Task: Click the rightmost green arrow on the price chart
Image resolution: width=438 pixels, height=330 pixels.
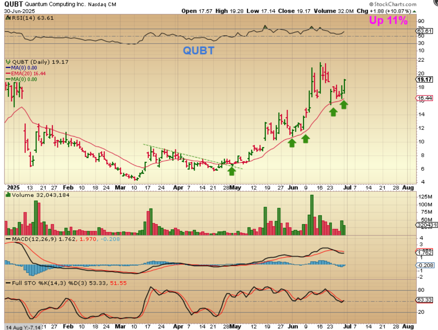Action: pos(344,104)
